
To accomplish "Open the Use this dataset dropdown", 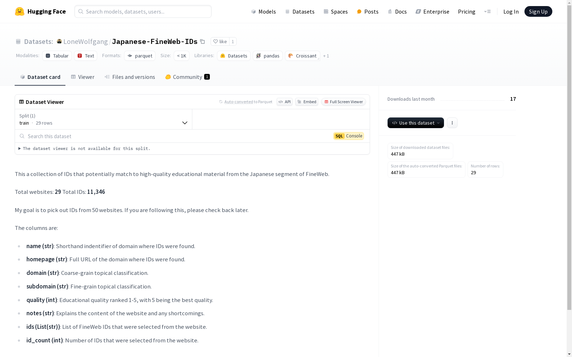I will tap(416, 123).
